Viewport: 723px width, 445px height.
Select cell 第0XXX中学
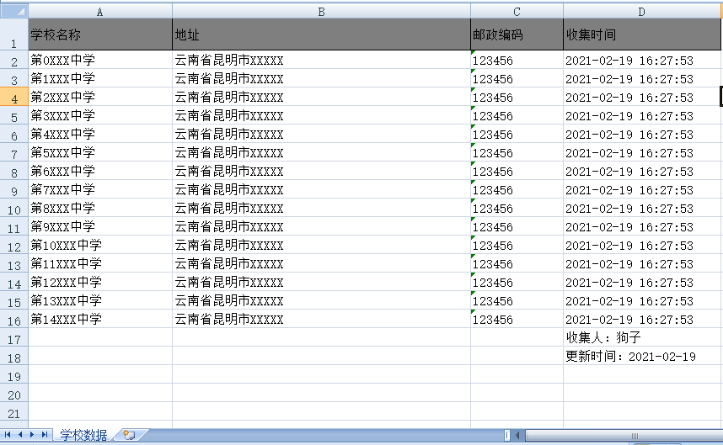pyautogui.click(x=100, y=60)
